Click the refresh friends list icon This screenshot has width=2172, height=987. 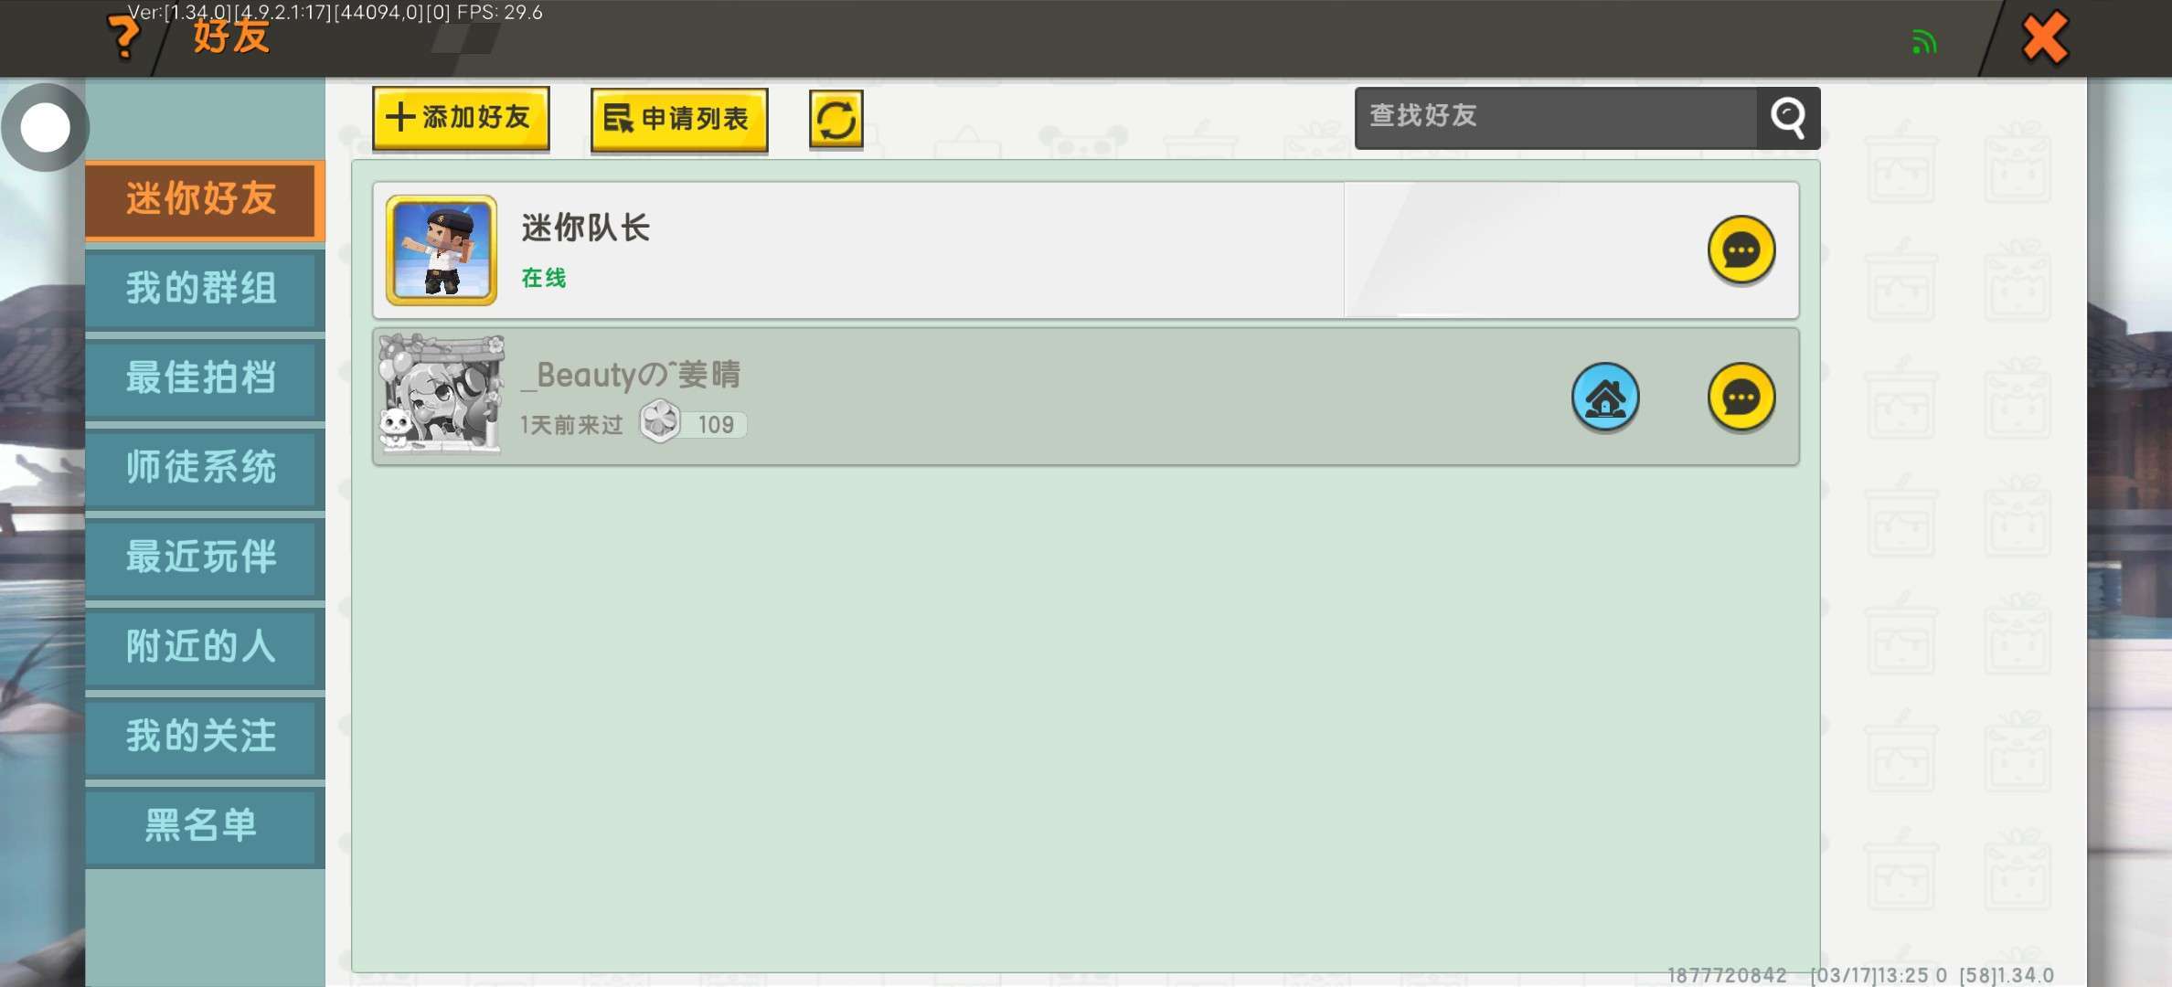coord(836,119)
